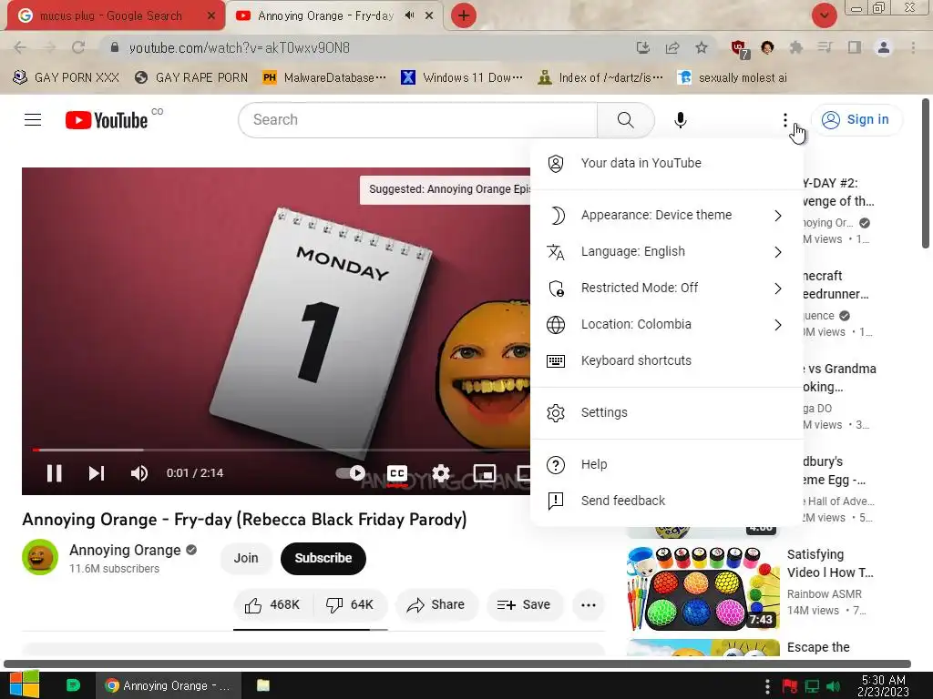Open a new browser tab
This screenshot has height=699, width=933.
(x=464, y=15)
